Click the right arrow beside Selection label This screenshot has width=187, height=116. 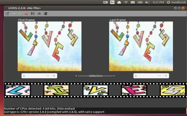[x=114, y=76]
